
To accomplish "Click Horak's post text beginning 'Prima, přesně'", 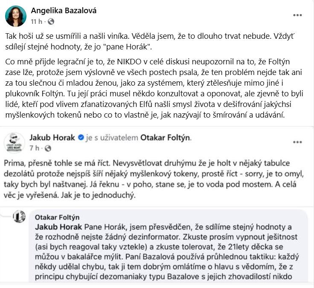I will coord(154,179).
